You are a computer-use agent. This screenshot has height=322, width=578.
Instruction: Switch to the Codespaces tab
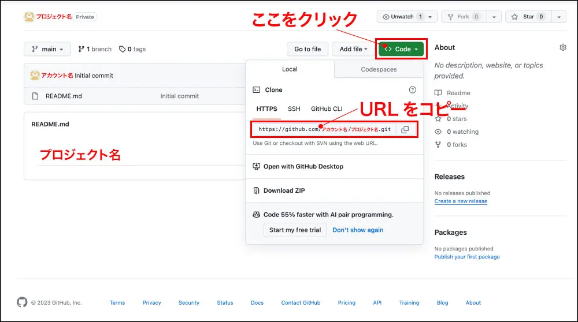[x=379, y=69]
